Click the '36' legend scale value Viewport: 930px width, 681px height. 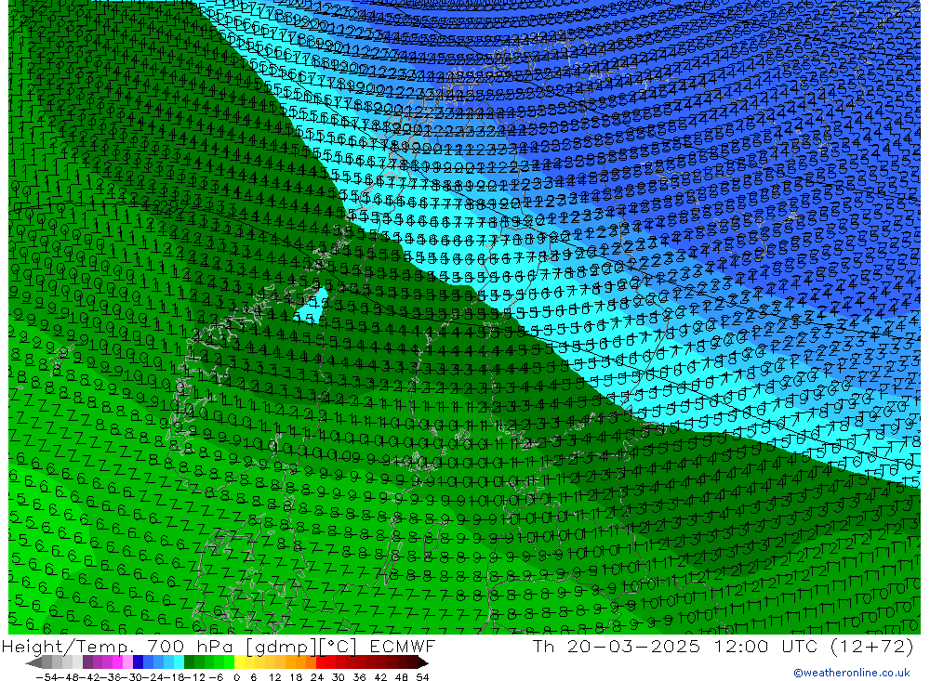point(359,677)
